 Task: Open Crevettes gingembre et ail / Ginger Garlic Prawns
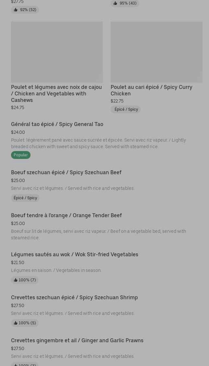[77, 340]
